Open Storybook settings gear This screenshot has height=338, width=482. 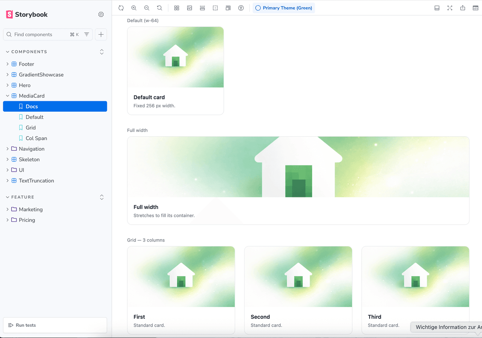point(101,14)
